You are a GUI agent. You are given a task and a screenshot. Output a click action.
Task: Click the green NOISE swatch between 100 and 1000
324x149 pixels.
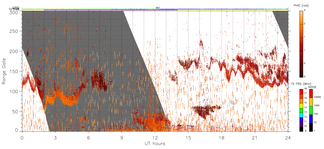tap(311, 110)
